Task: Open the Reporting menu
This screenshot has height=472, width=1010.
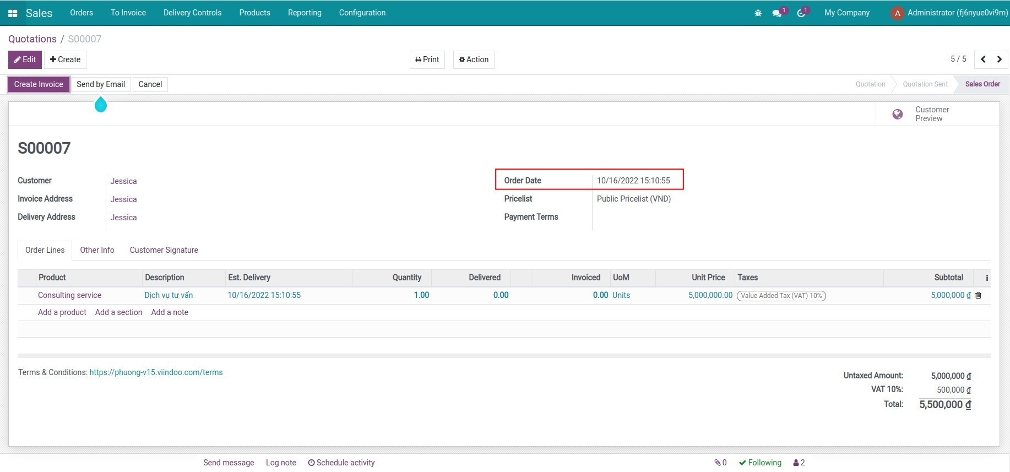Action: coord(305,13)
